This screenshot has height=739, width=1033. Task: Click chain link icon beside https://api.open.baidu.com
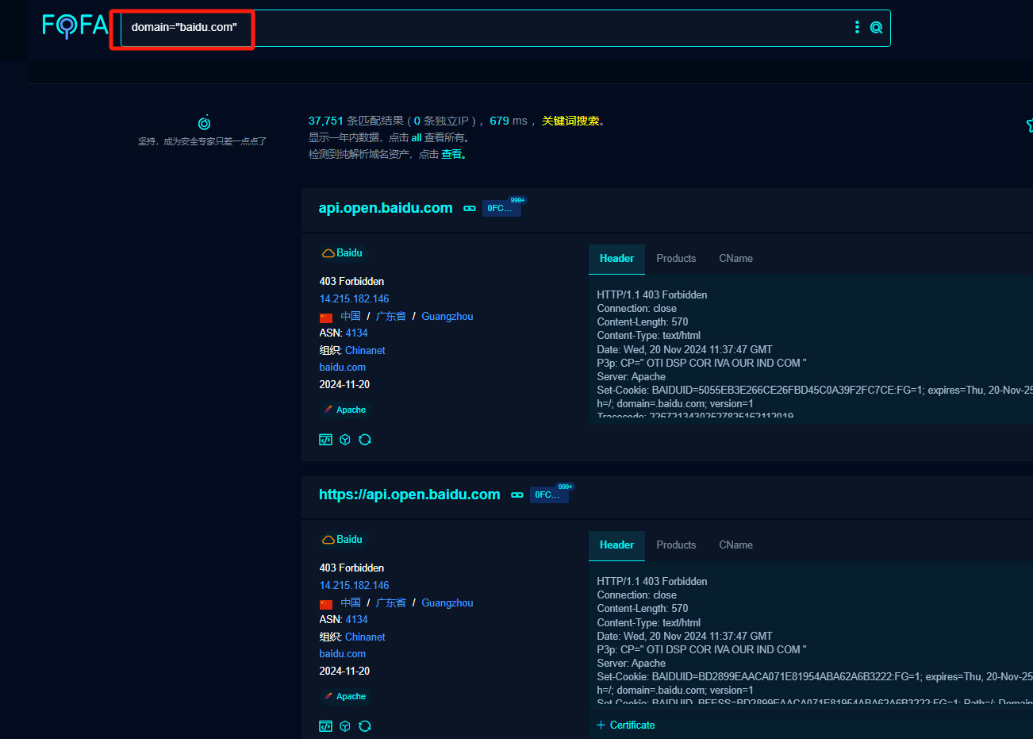point(517,495)
